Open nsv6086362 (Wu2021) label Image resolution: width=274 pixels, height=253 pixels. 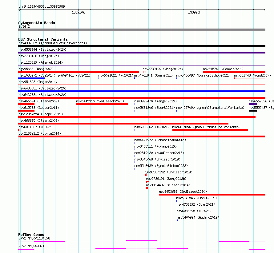click(152, 127)
